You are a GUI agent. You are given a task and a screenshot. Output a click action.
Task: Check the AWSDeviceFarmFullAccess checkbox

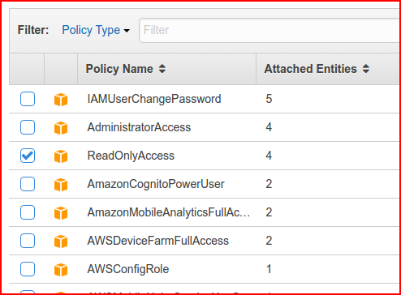click(28, 241)
